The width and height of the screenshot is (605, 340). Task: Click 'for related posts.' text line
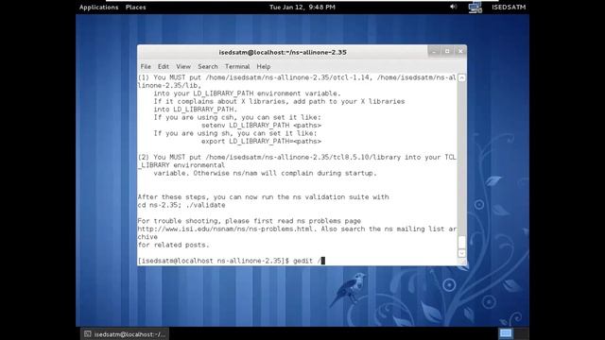(x=174, y=246)
